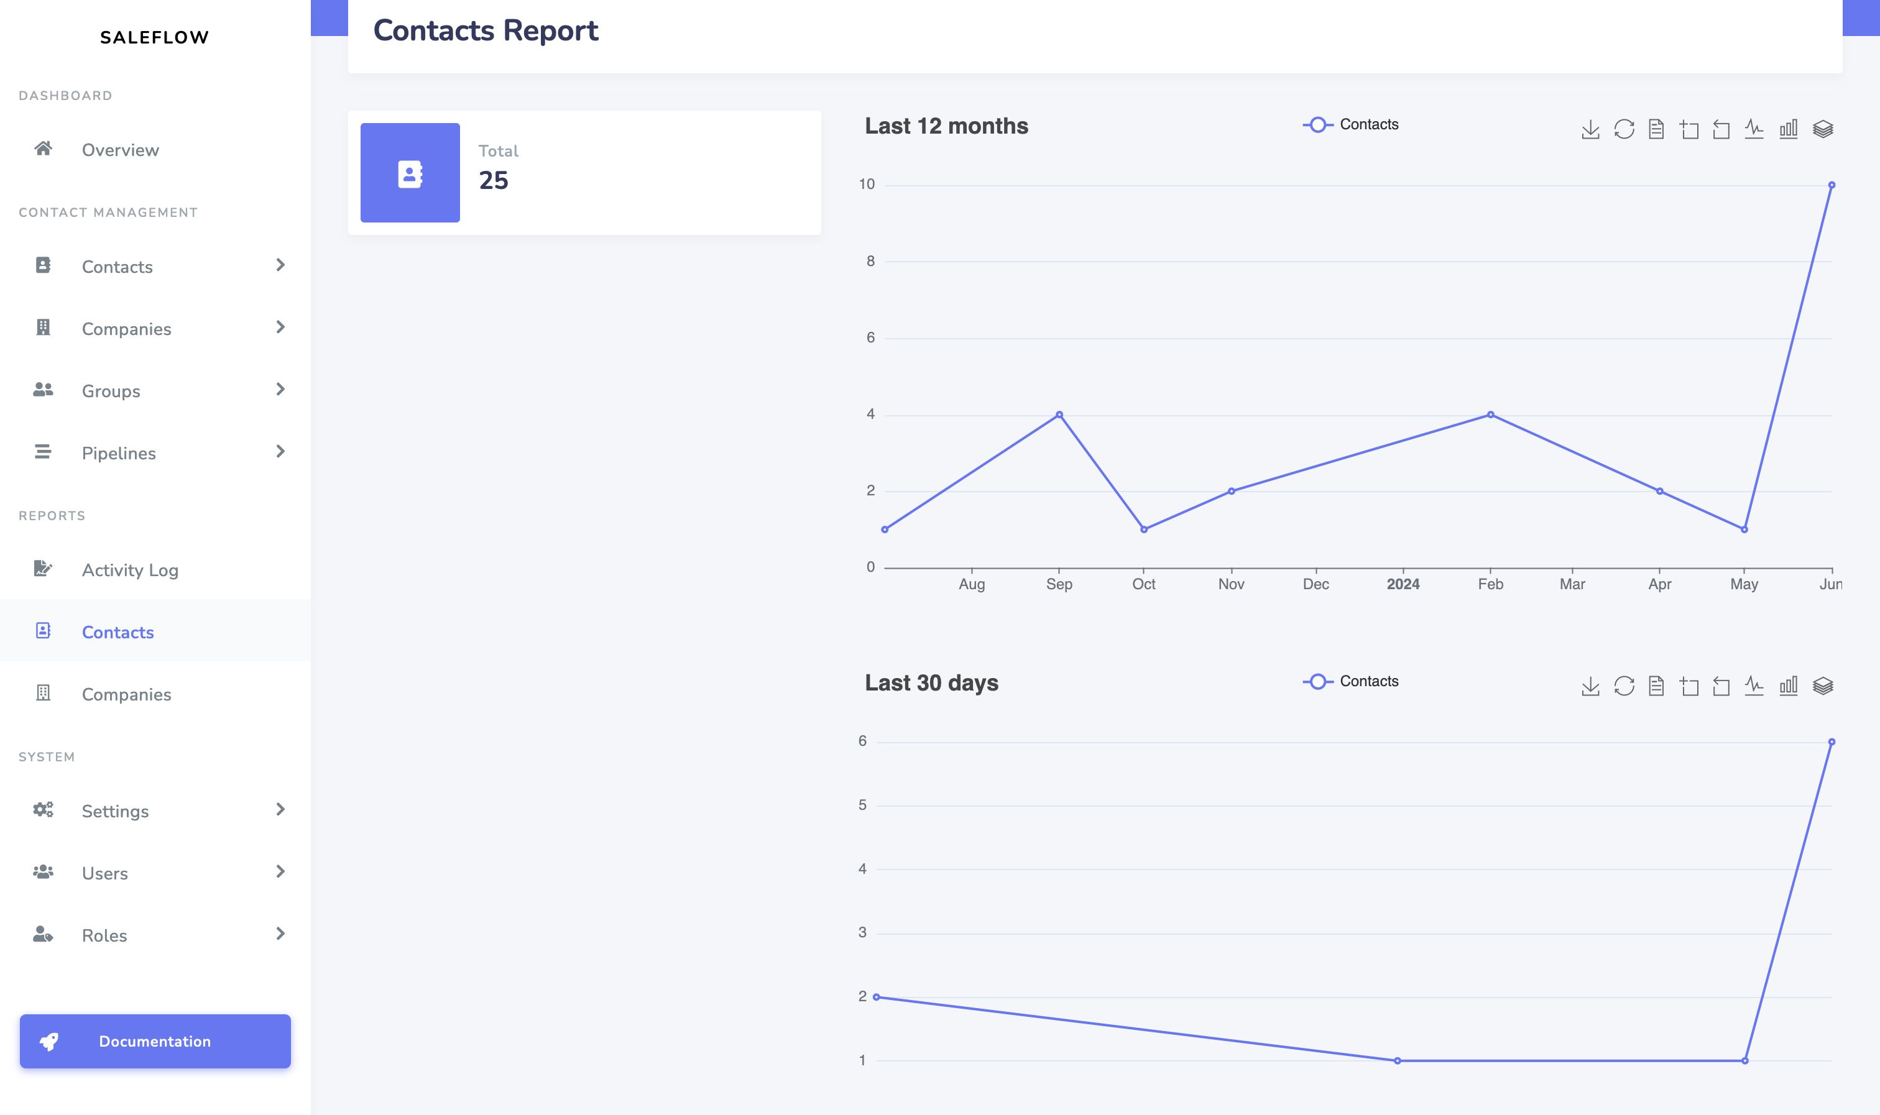This screenshot has height=1115, width=1880.
Task: Go to the Overview dashboard
Action: point(155,150)
